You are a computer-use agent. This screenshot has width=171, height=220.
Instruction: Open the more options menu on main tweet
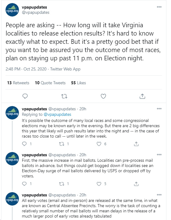click(159, 7)
